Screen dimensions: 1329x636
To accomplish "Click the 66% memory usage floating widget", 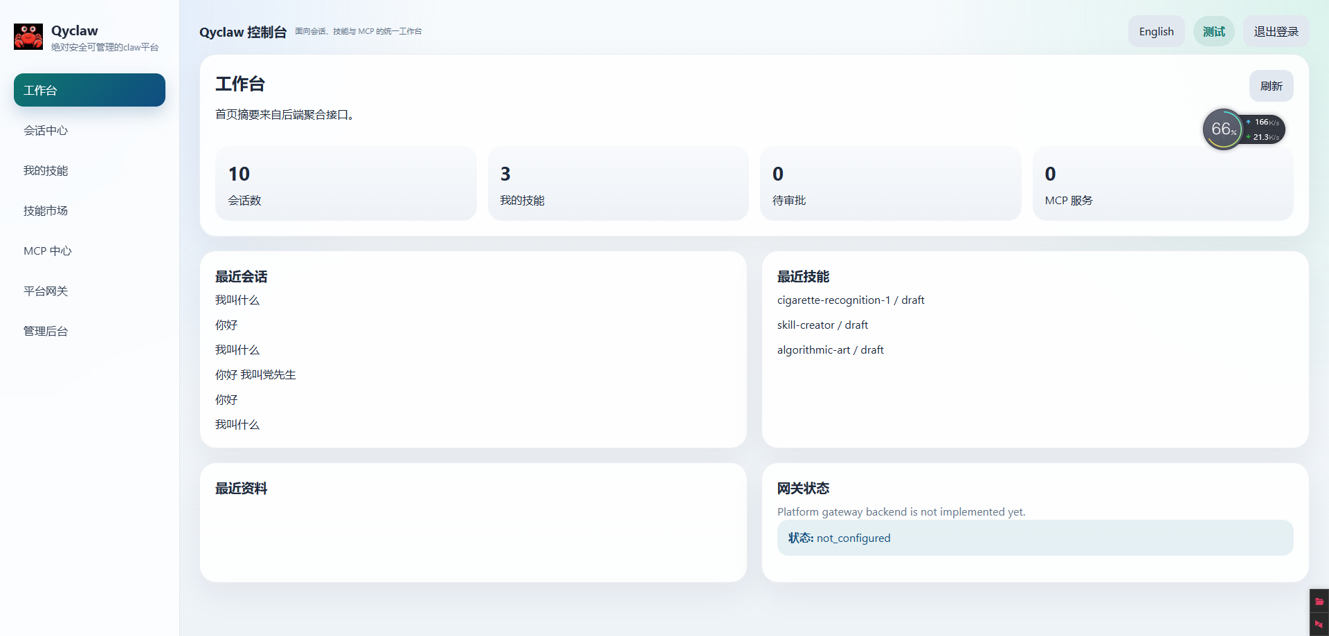I will 1223,129.
